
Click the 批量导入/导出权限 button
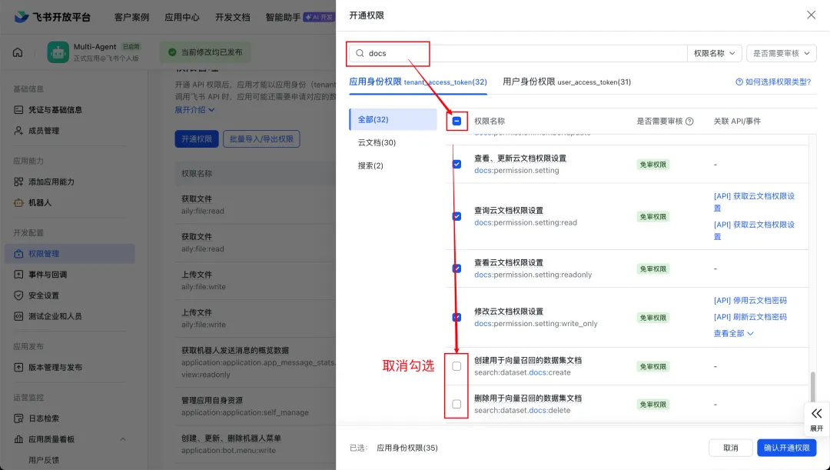tap(261, 138)
